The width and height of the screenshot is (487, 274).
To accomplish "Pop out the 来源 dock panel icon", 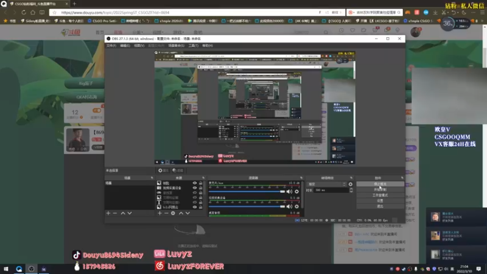I will click(203, 178).
